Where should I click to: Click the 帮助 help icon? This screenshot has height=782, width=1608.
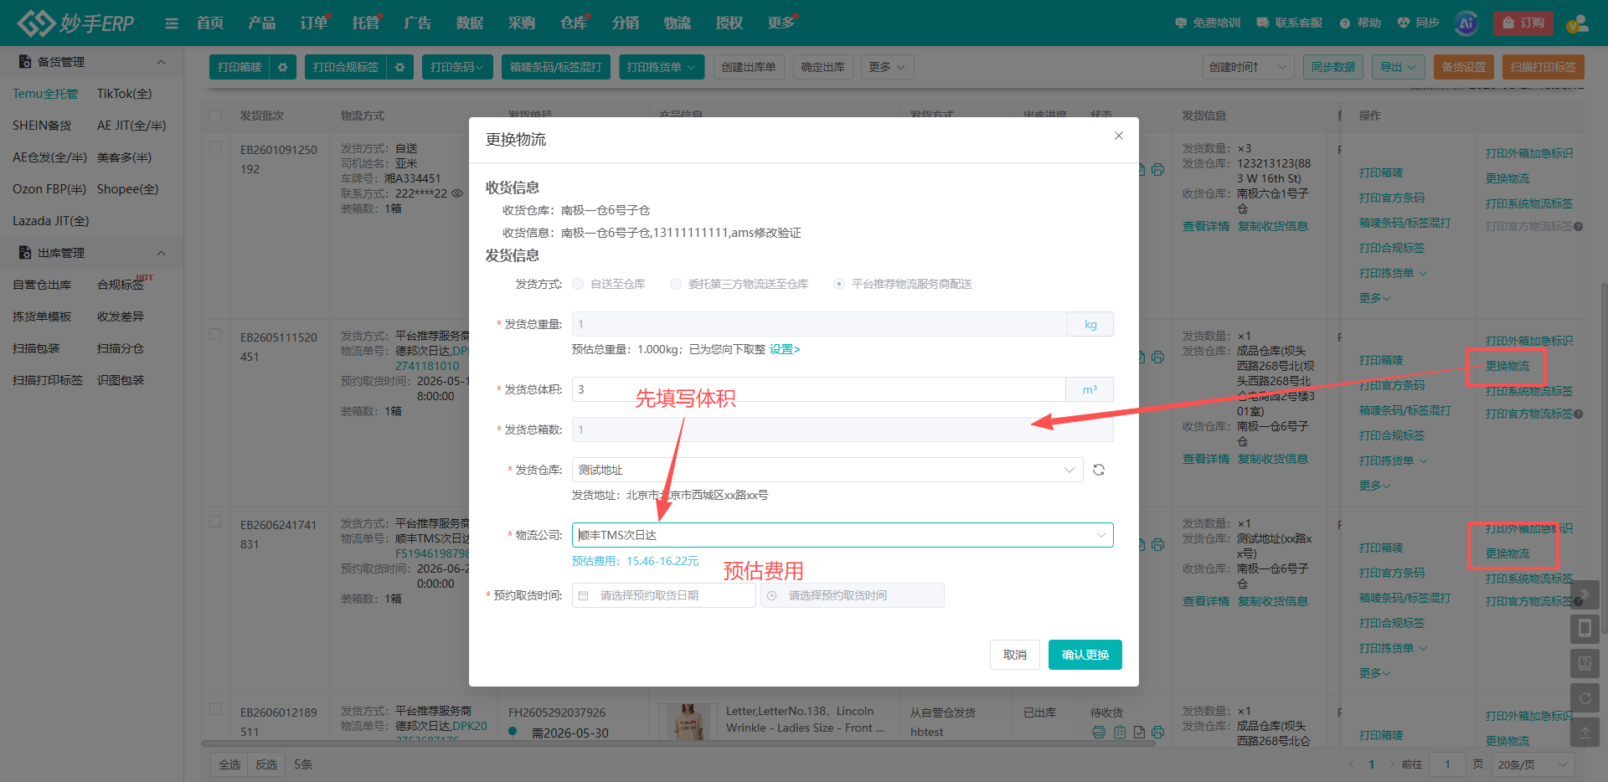[x=1360, y=23]
